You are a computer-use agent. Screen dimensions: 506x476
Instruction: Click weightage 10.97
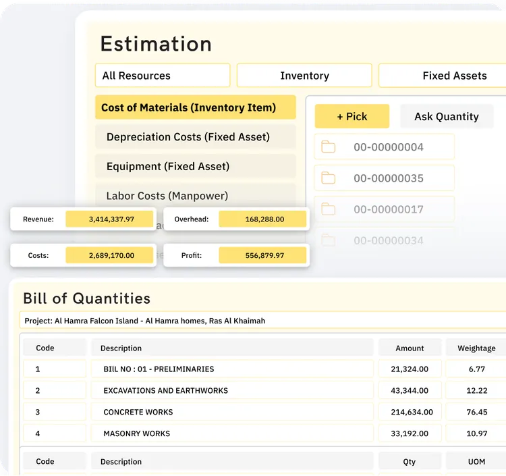476,433
